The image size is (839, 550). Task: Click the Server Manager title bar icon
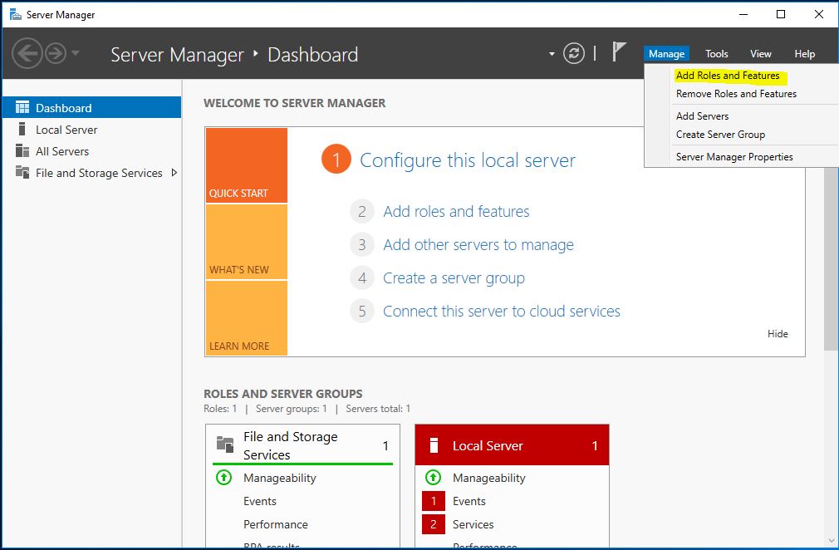click(16, 14)
